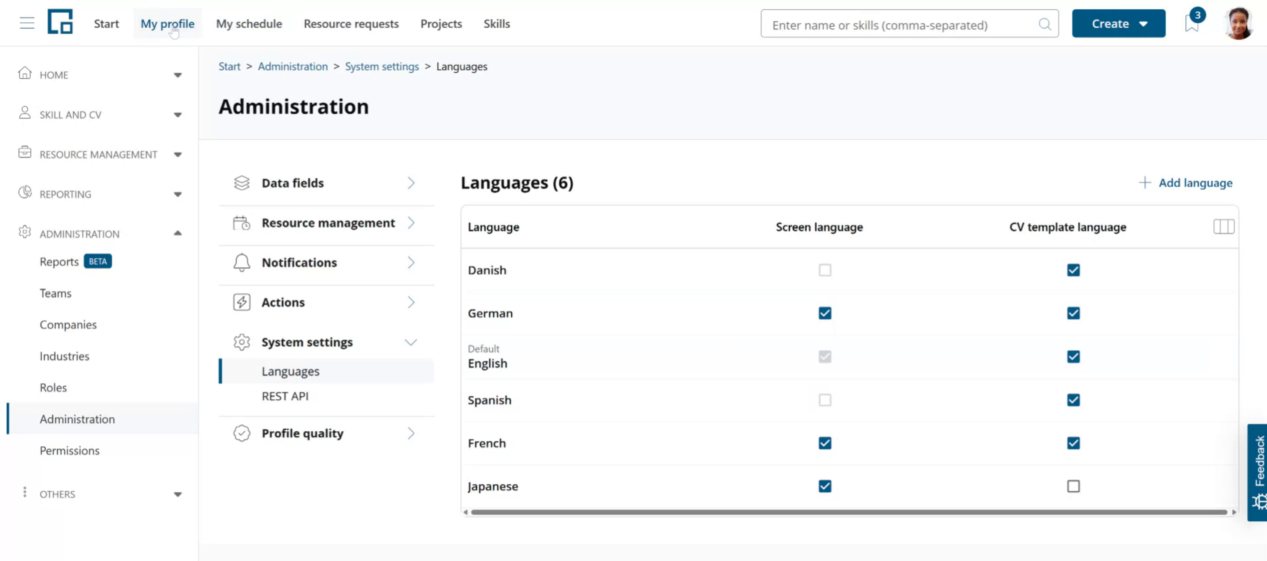Open My schedule tab
Viewport: 1267px width, 561px height.
coord(249,24)
